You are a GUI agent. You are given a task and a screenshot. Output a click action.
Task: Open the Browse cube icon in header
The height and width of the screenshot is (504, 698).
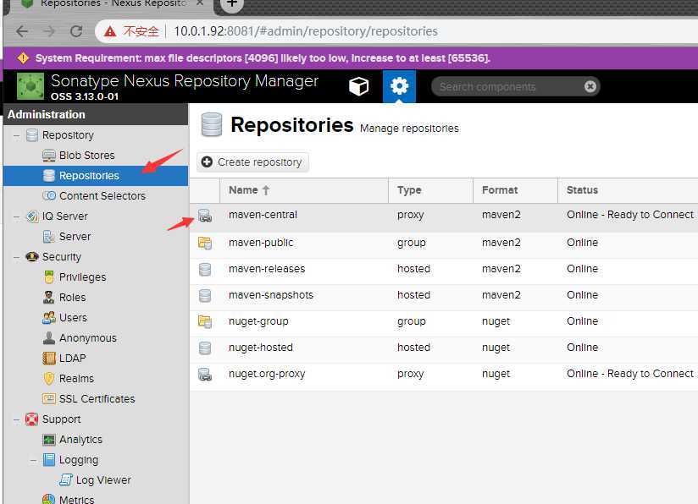(x=359, y=86)
